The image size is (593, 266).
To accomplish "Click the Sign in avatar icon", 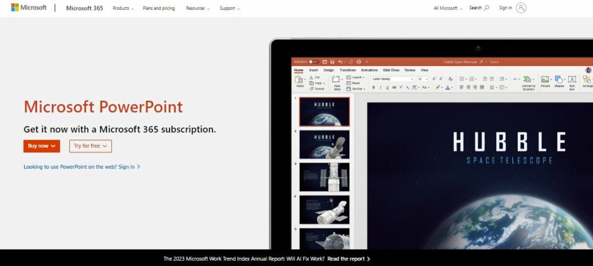I will [521, 8].
